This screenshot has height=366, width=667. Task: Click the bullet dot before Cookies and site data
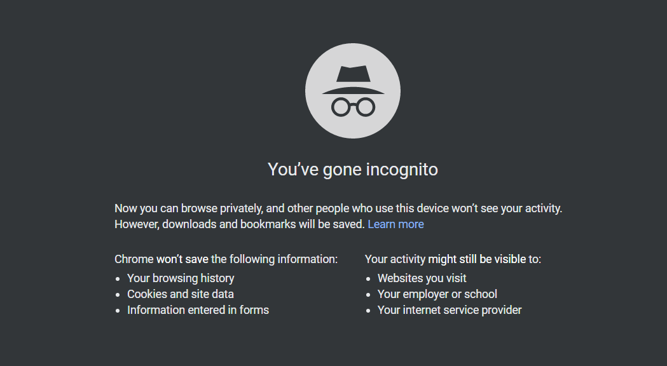[118, 295]
